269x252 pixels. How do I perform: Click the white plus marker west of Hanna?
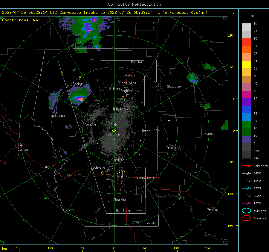[x=169, y=120]
